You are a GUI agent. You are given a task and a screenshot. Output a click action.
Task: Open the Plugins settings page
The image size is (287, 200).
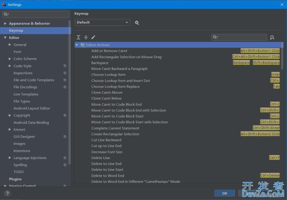point(15,179)
